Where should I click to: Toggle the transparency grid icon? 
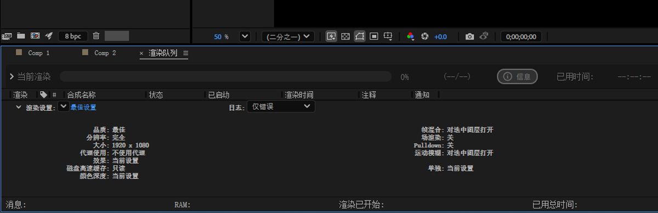345,36
